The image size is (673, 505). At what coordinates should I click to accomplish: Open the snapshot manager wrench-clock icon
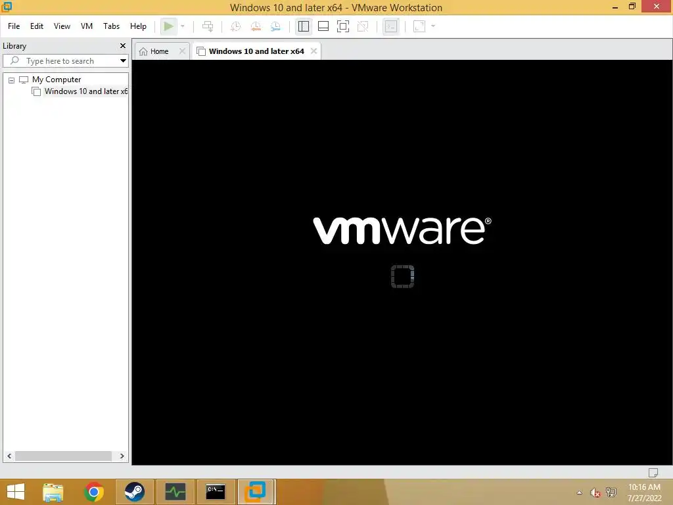275,26
